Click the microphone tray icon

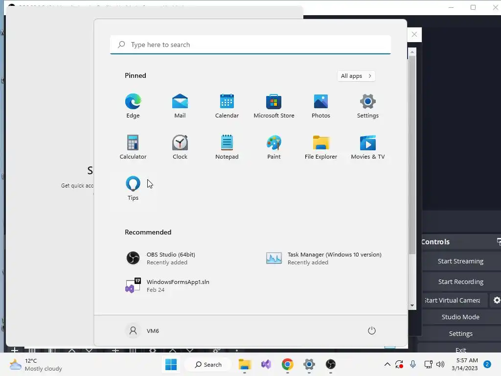click(413, 364)
